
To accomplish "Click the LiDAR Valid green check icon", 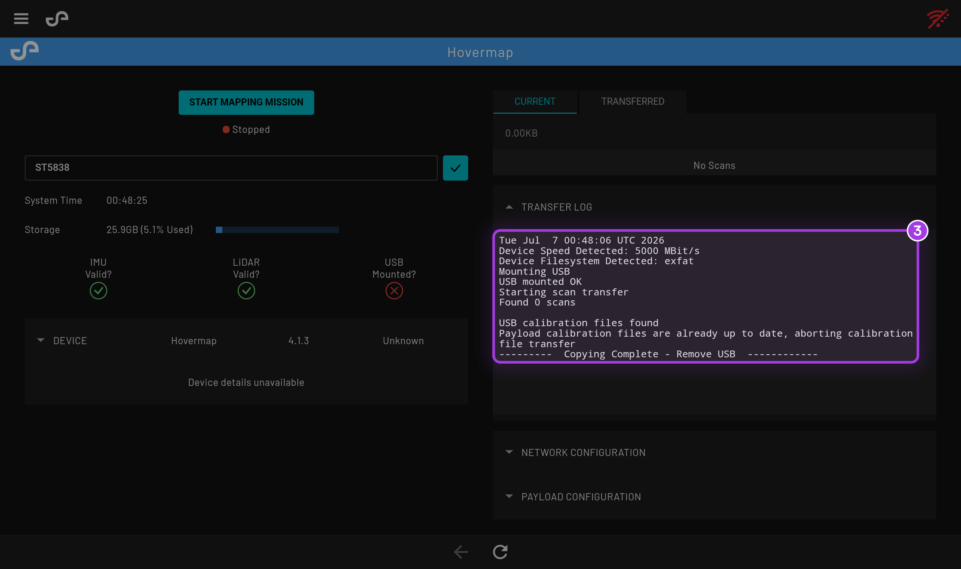I will pos(246,291).
